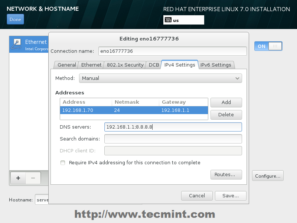This screenshot has height=223, width=297.
Task: Select the 192.168.1.70 address row
Action: (134, 110)
